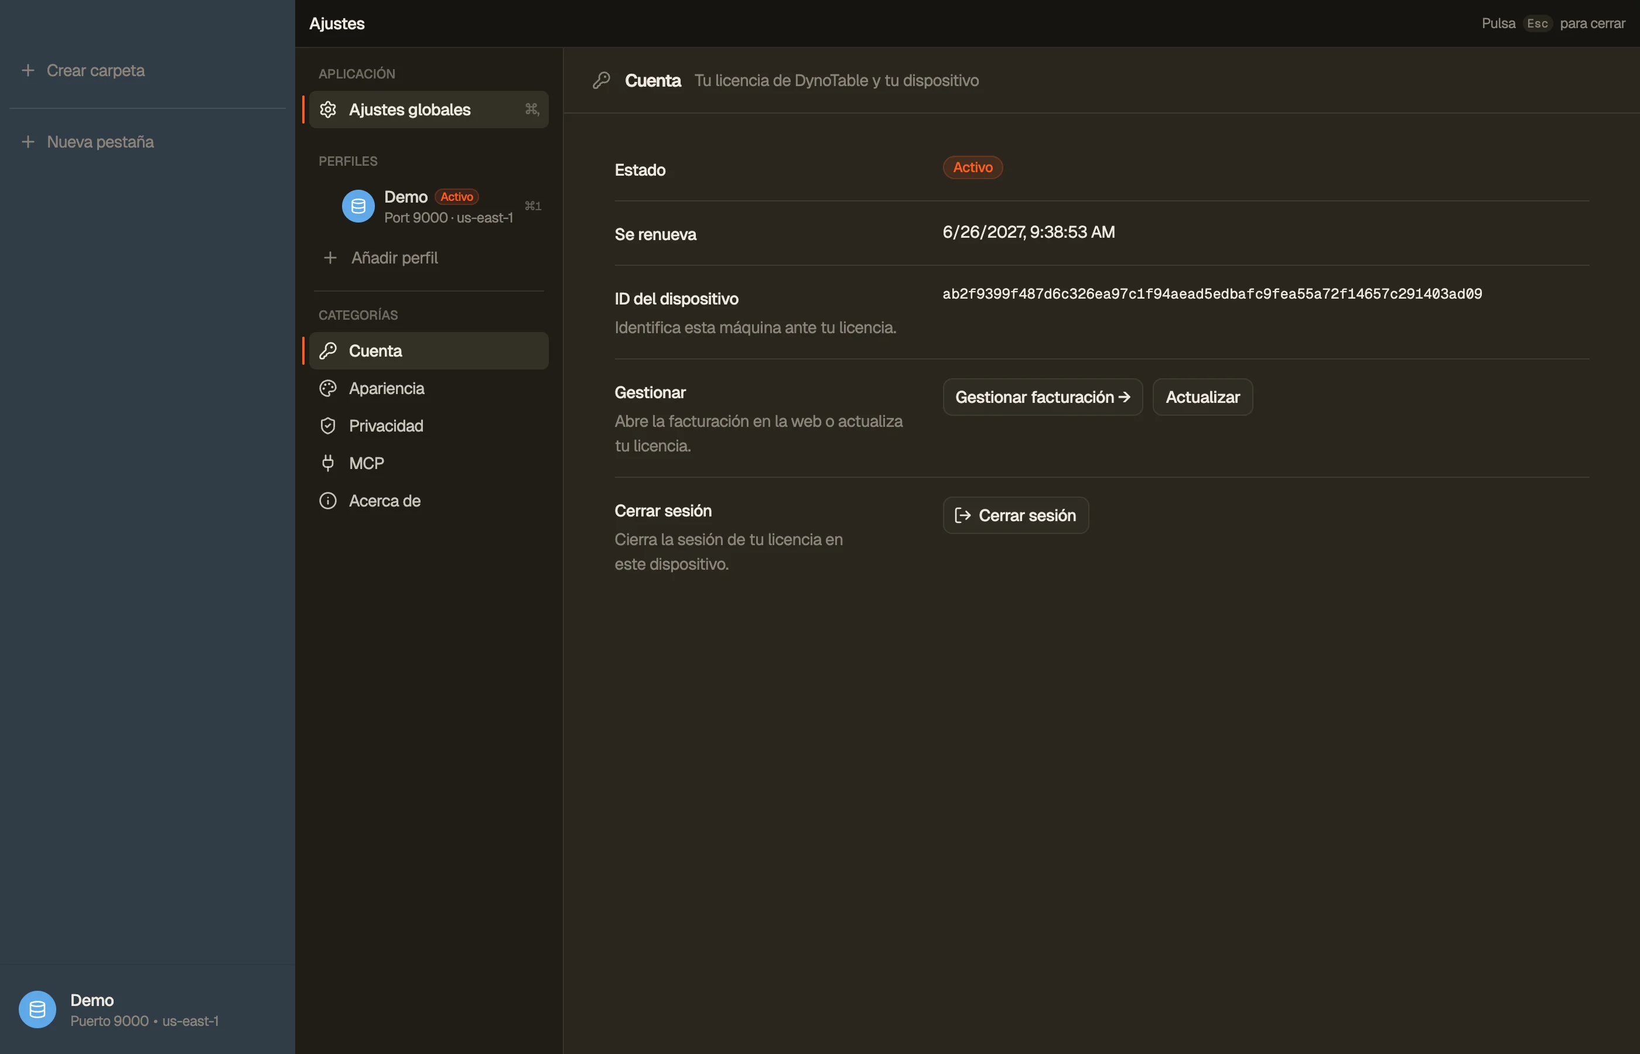This screenshot has height=1054, width=1640.
Task: Click the plug icon beside MCP
Action: pos(328,463)
